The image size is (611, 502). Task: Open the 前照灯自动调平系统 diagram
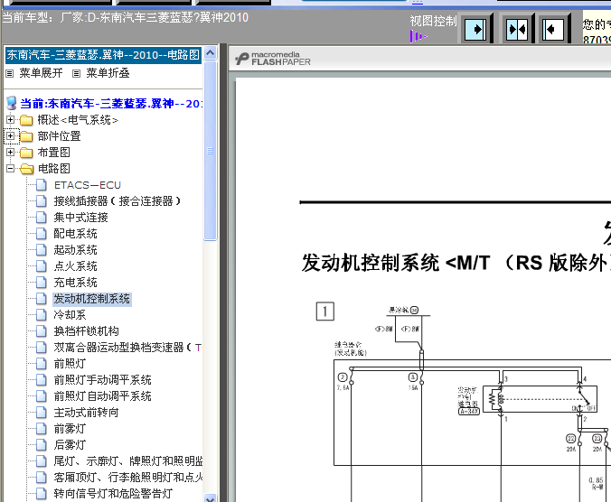pyautogui.click(x=103, y=396)
